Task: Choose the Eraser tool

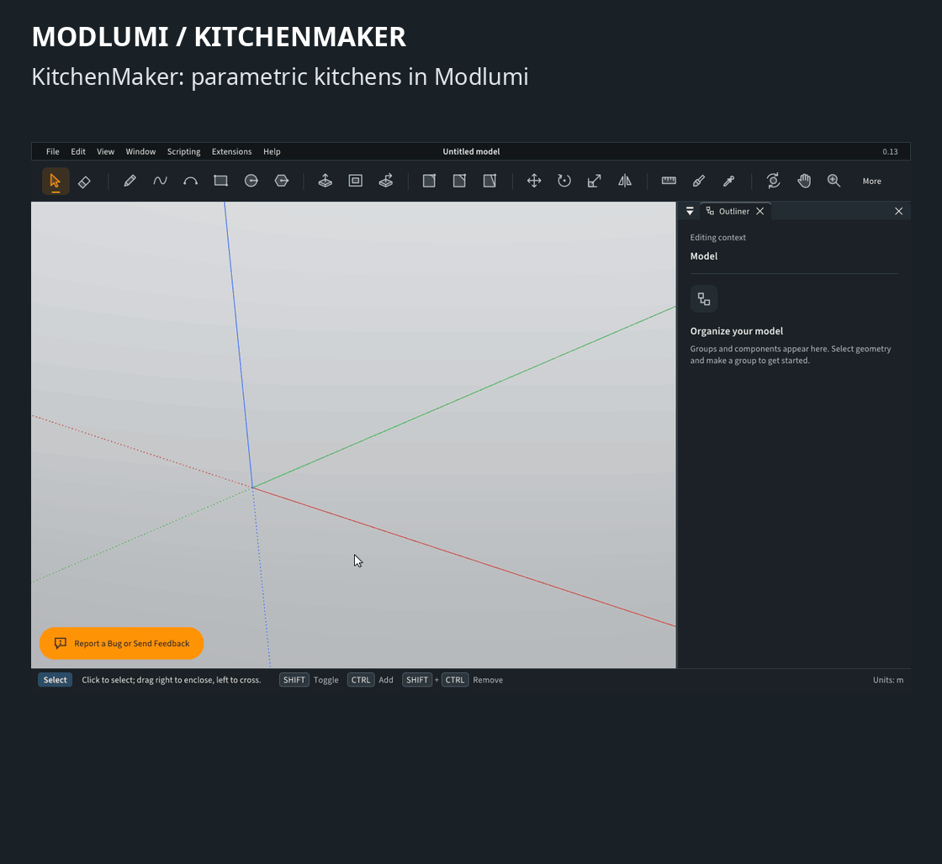Action: 85,182
